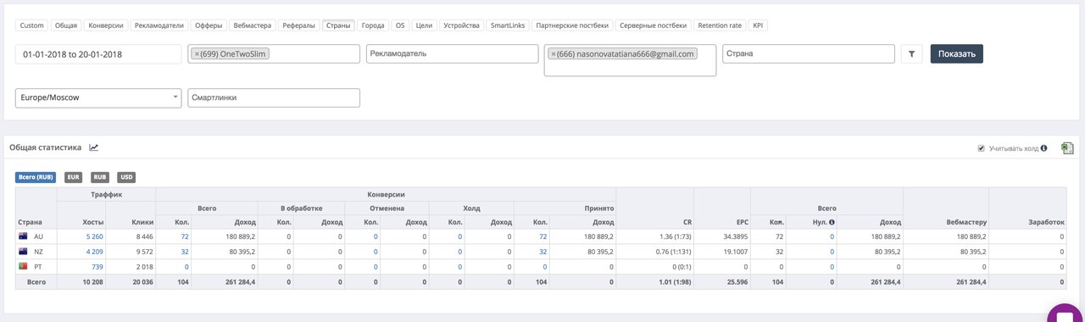Click the chart icon beside Общая статистика

[x=94, y=147]
